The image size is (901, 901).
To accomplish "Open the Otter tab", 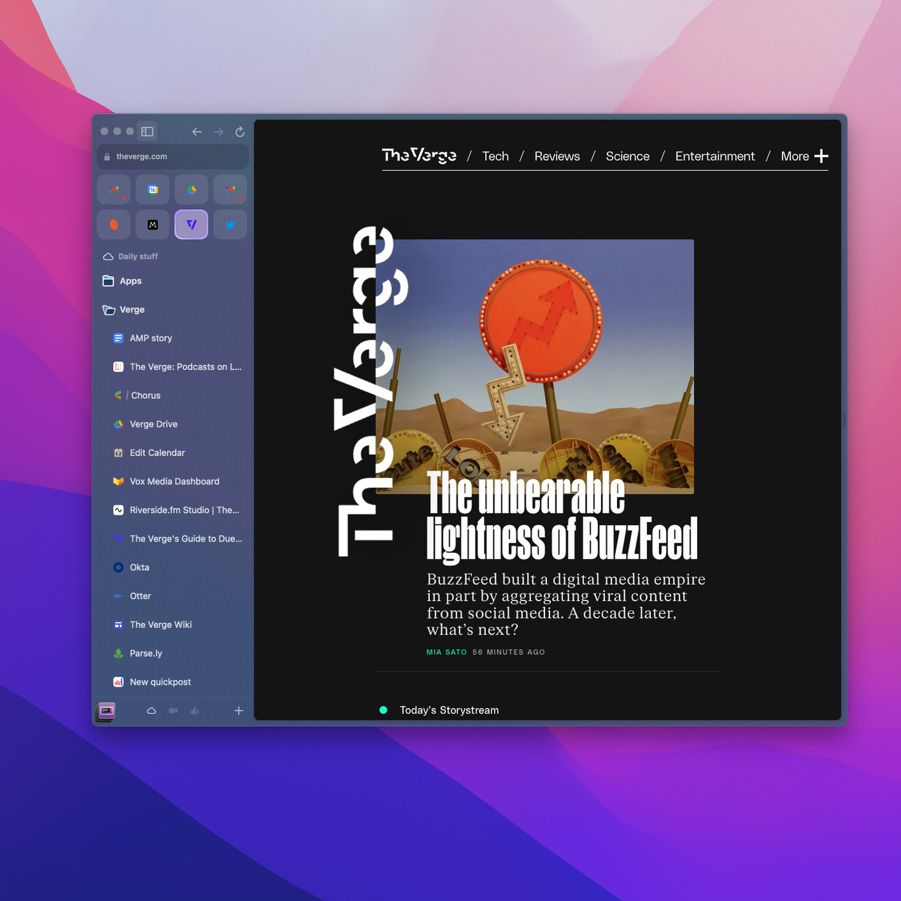I will pyautogui.click(x=172, y=596).
